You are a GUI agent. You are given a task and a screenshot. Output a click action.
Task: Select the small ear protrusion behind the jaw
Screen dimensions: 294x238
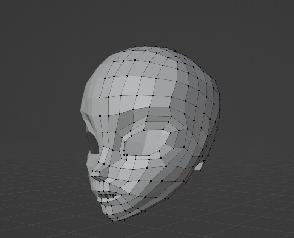pyautogui.click(x=199, y=166)
